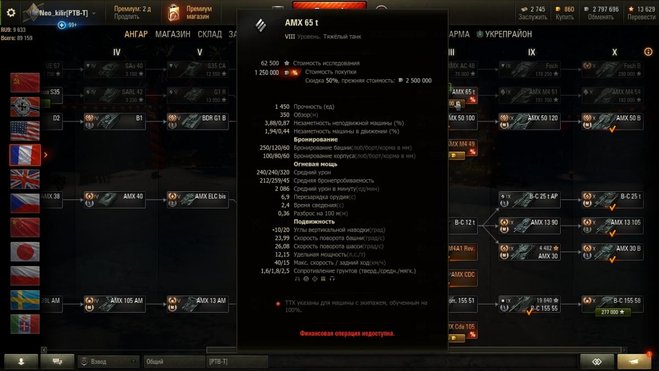Choose the USA flag in nation list
659x371 pixels.
(25, 131)
